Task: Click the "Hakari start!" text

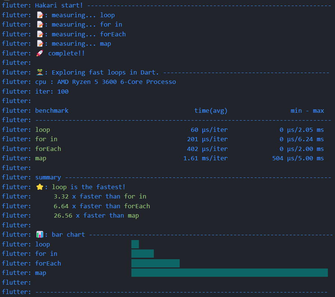Action: click(59, 5)
